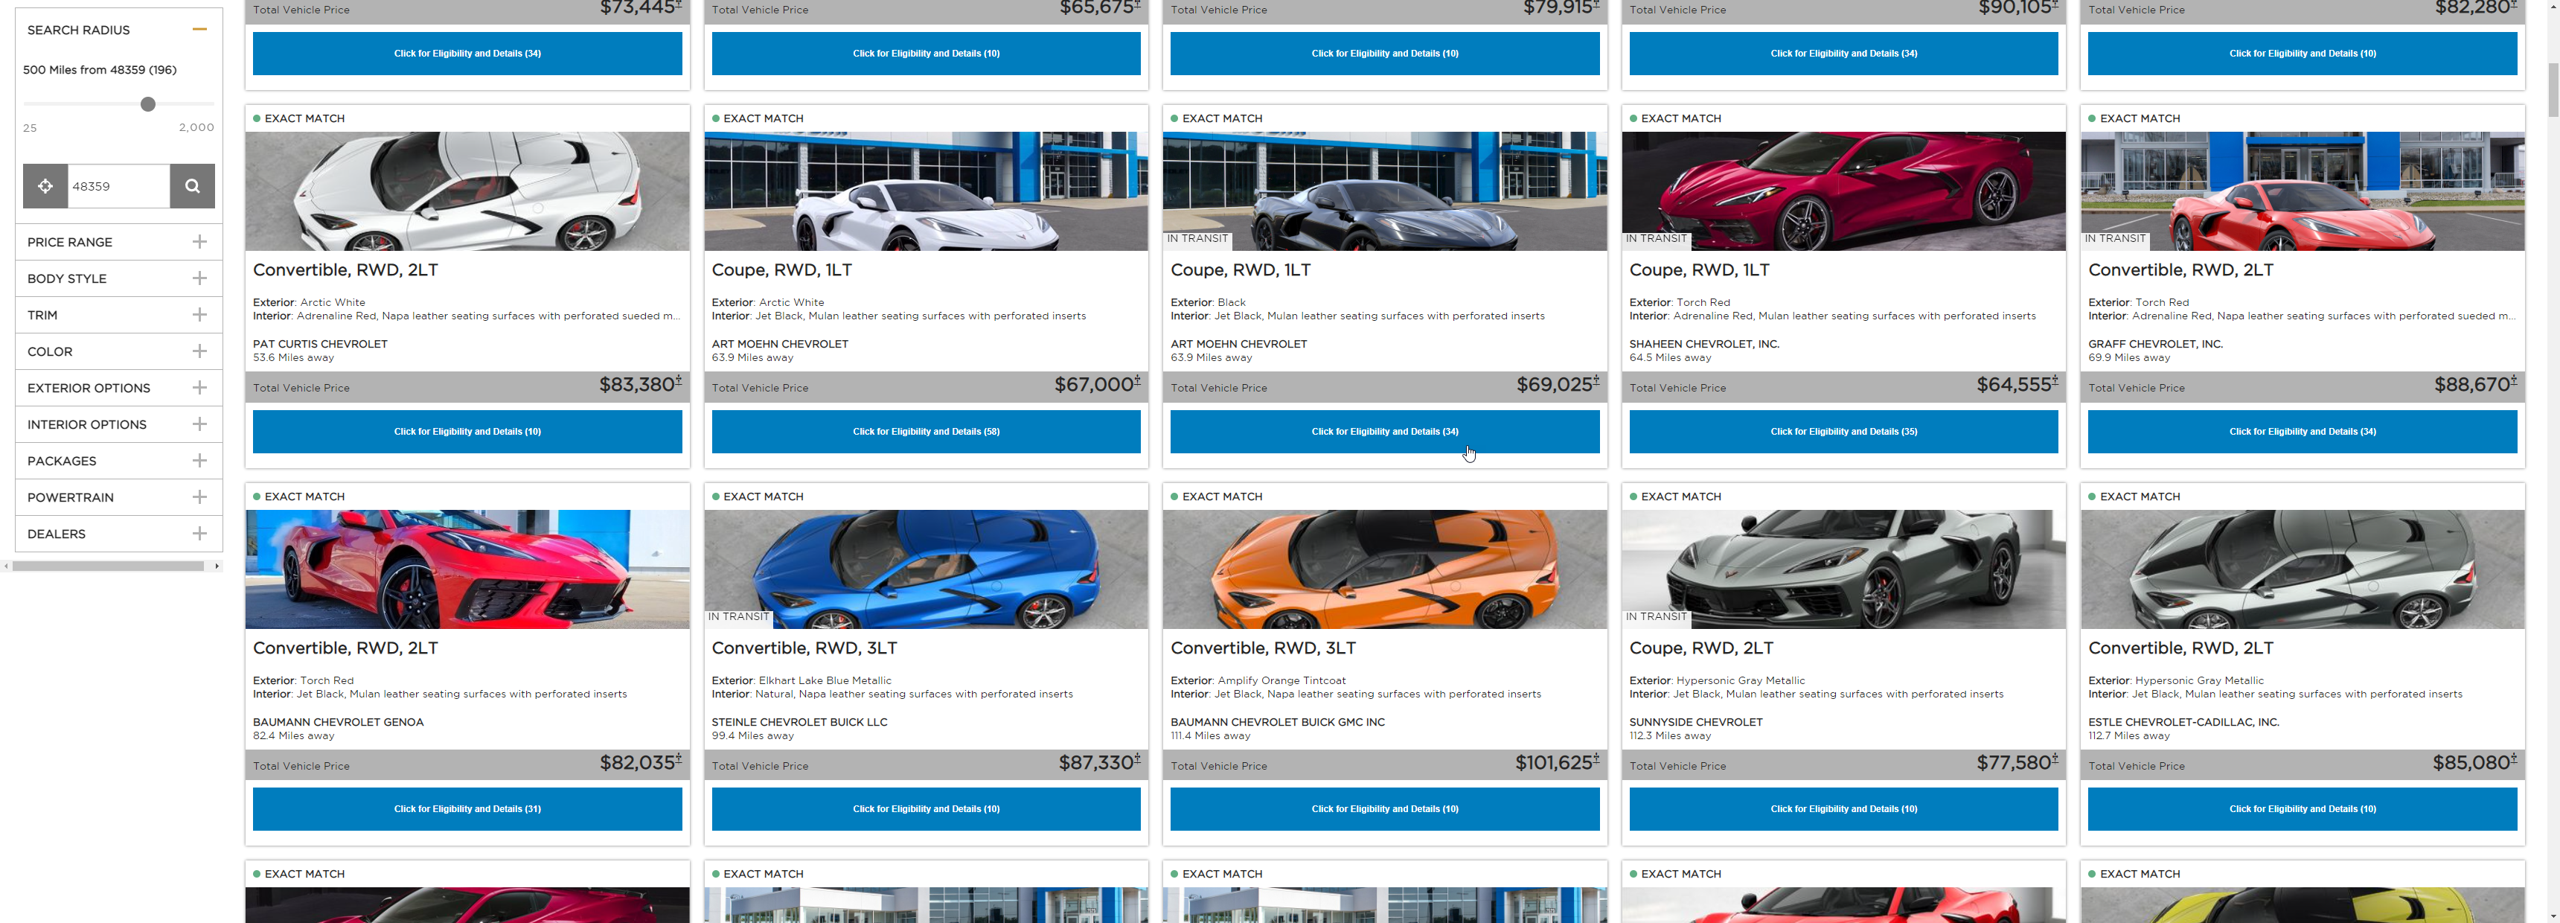Screen dimensions: 2560x923
Task: Click the 48359 zip code input field
Action: pyautogui.click(x=119, y=186)
